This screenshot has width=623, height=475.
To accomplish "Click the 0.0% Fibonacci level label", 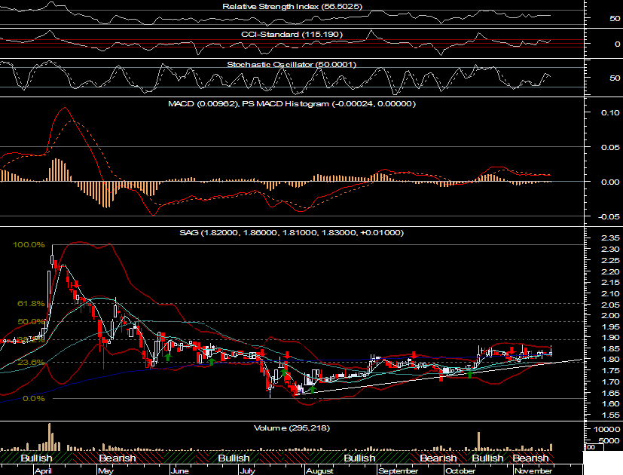I will pos(34,399).
